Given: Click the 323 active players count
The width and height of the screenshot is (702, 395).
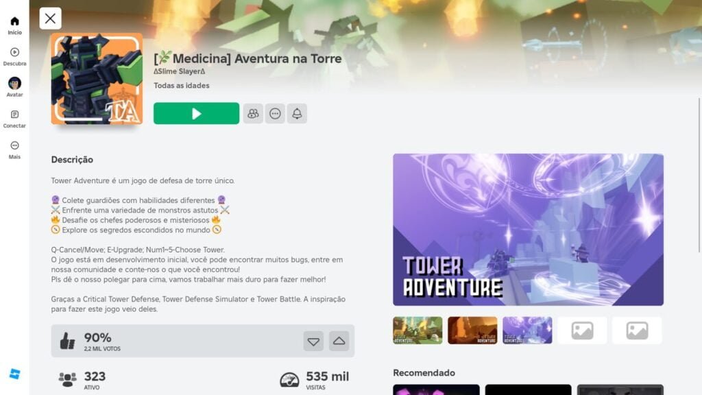Looking at the screenshot, I should coord(95,376).
